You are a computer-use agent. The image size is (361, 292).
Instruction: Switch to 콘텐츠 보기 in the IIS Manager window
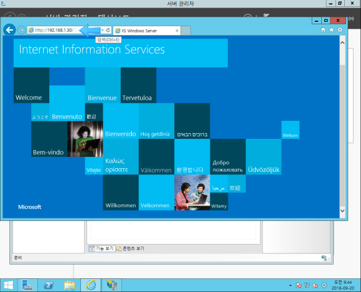(131, 248)
